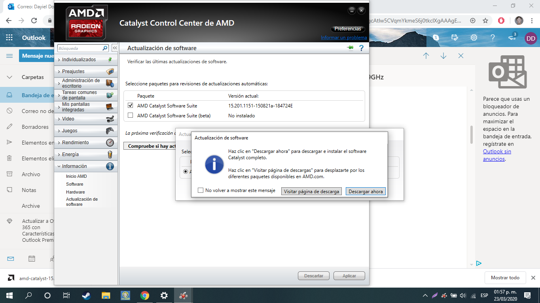Click the green pin icon beside help
540x303 pixels.
351,48
